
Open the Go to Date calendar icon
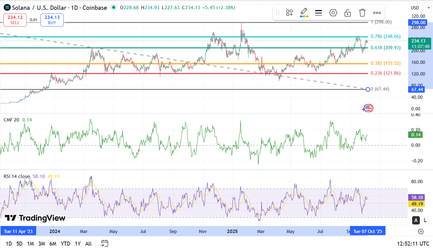coord(104,243)
